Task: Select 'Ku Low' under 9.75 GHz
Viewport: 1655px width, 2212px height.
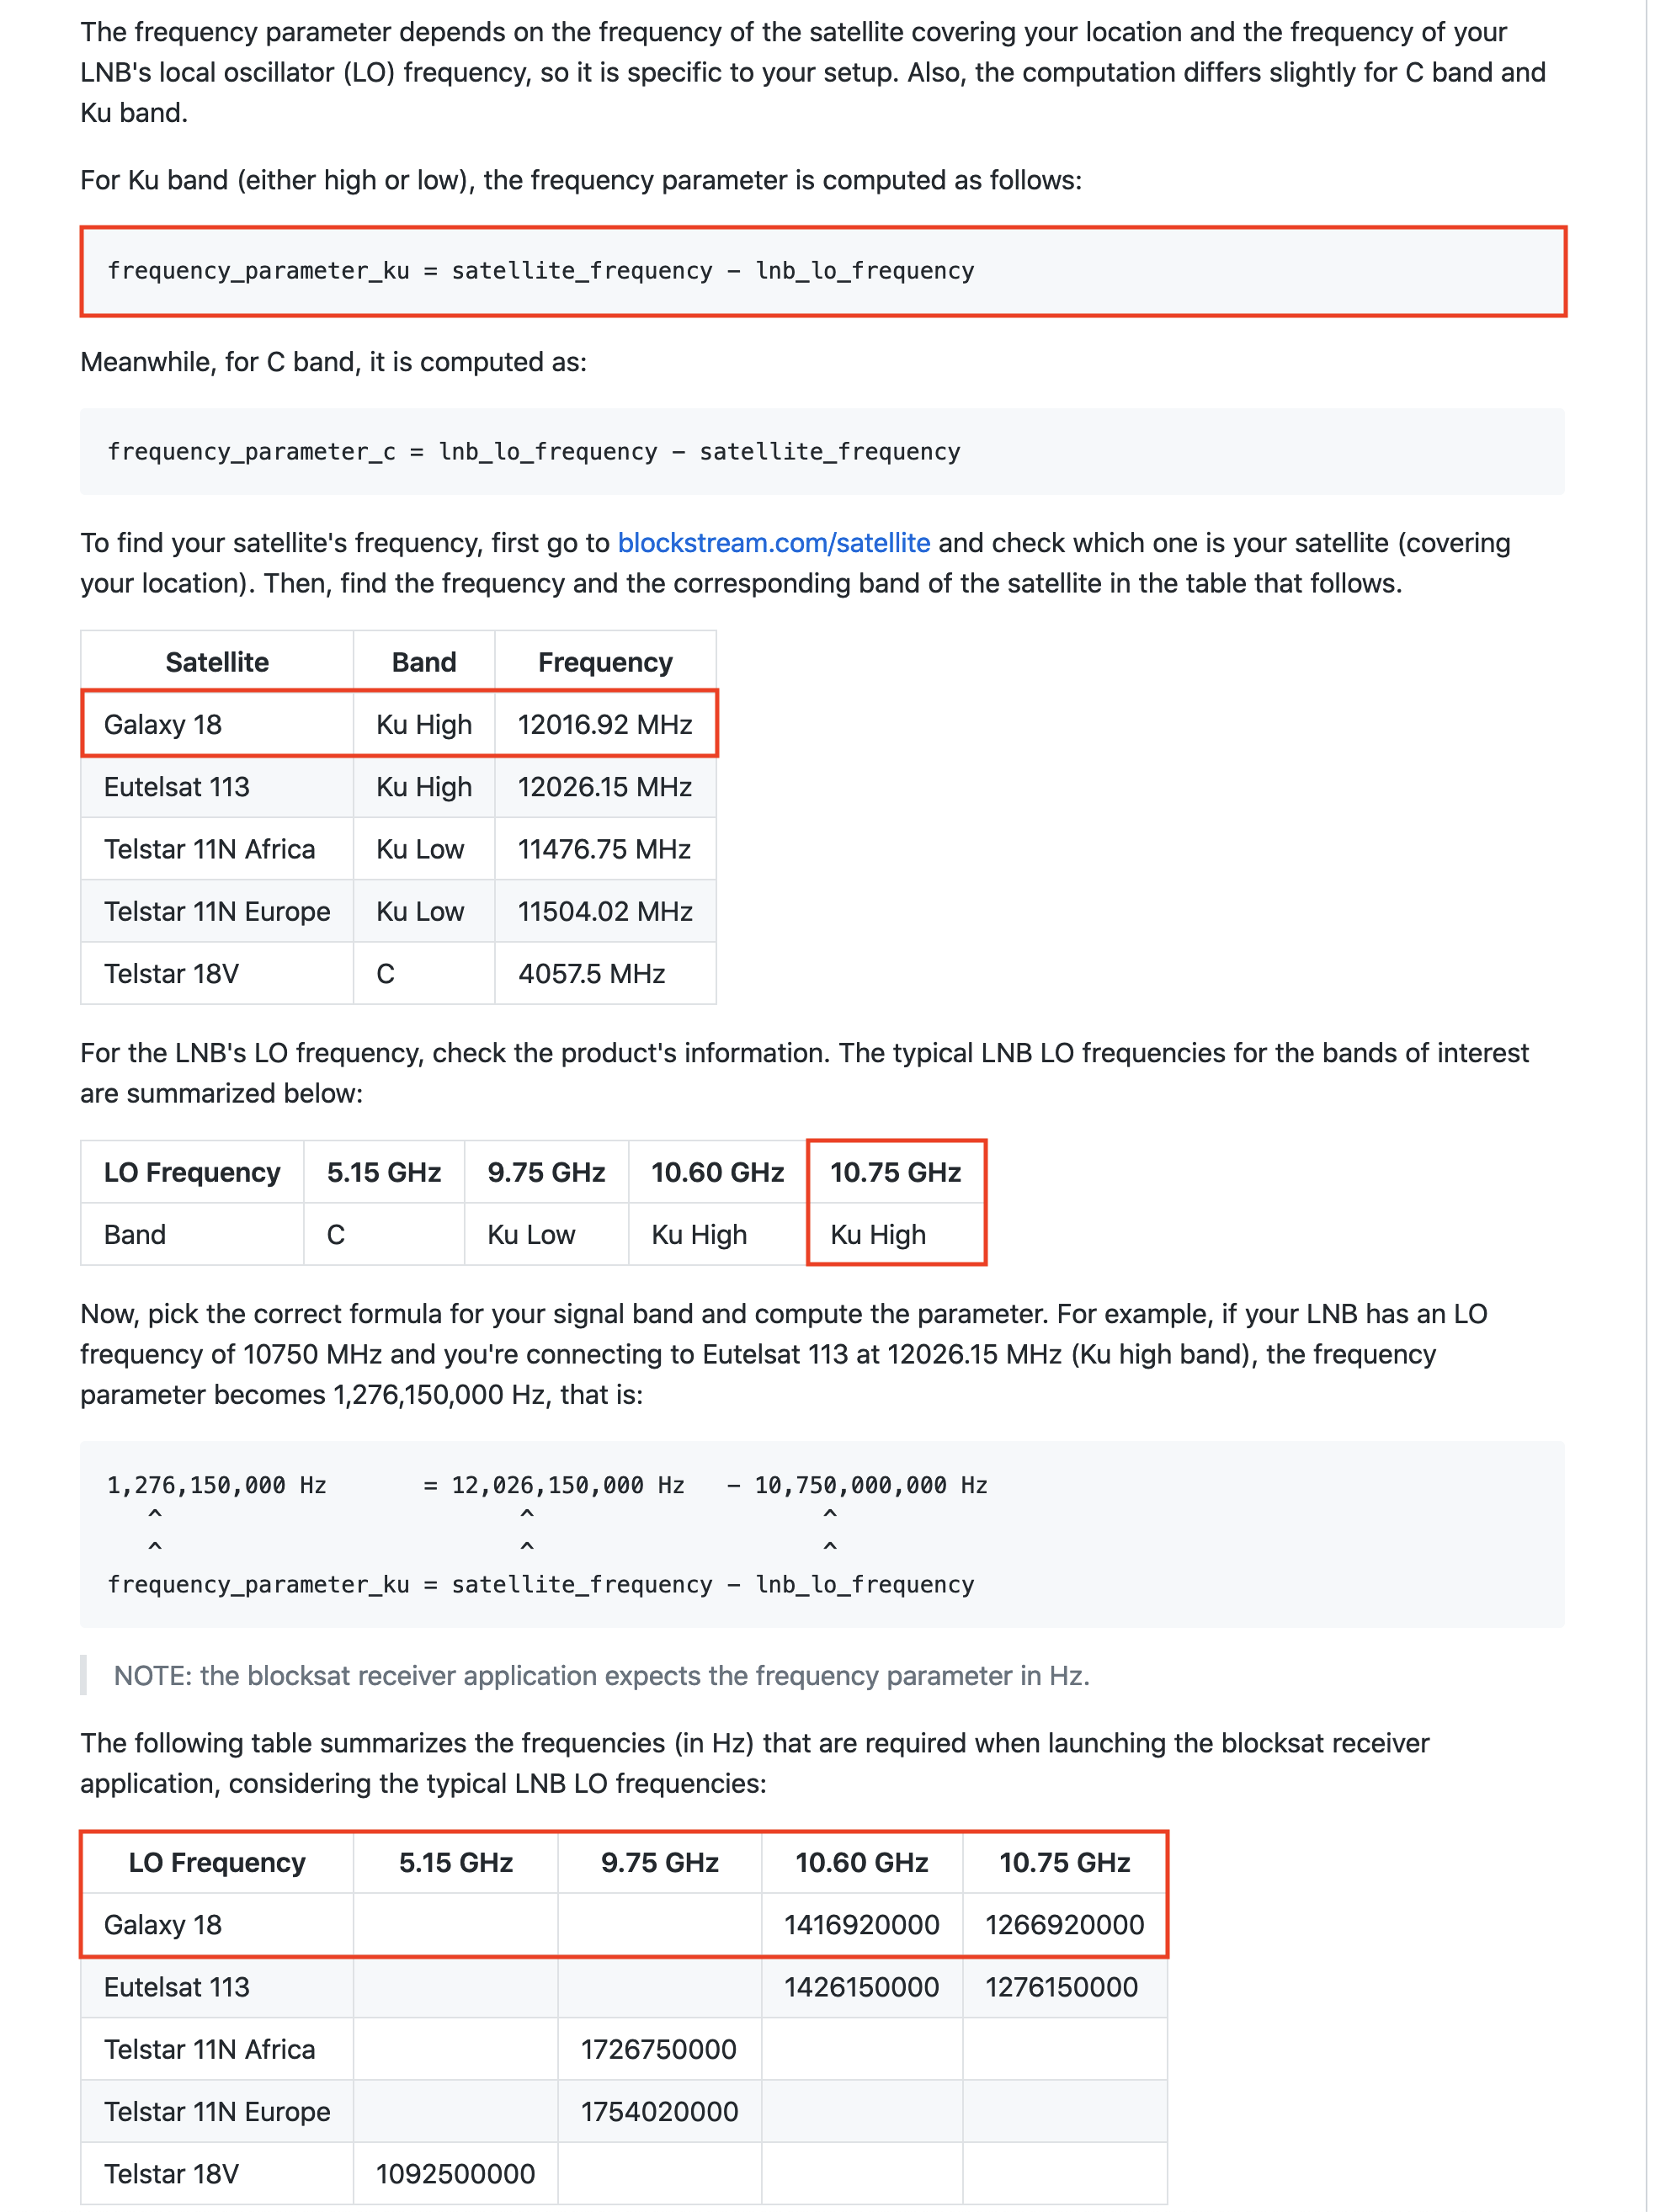Action: tap(546, 1234)
